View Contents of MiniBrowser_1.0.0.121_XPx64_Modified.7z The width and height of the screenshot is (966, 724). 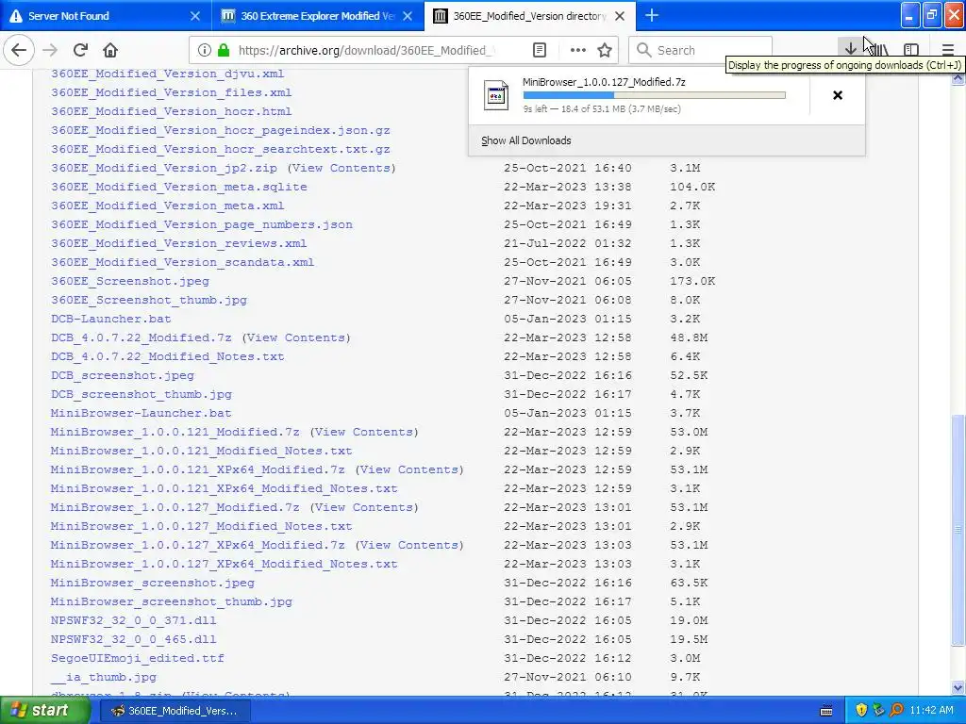tap(409, 469)
